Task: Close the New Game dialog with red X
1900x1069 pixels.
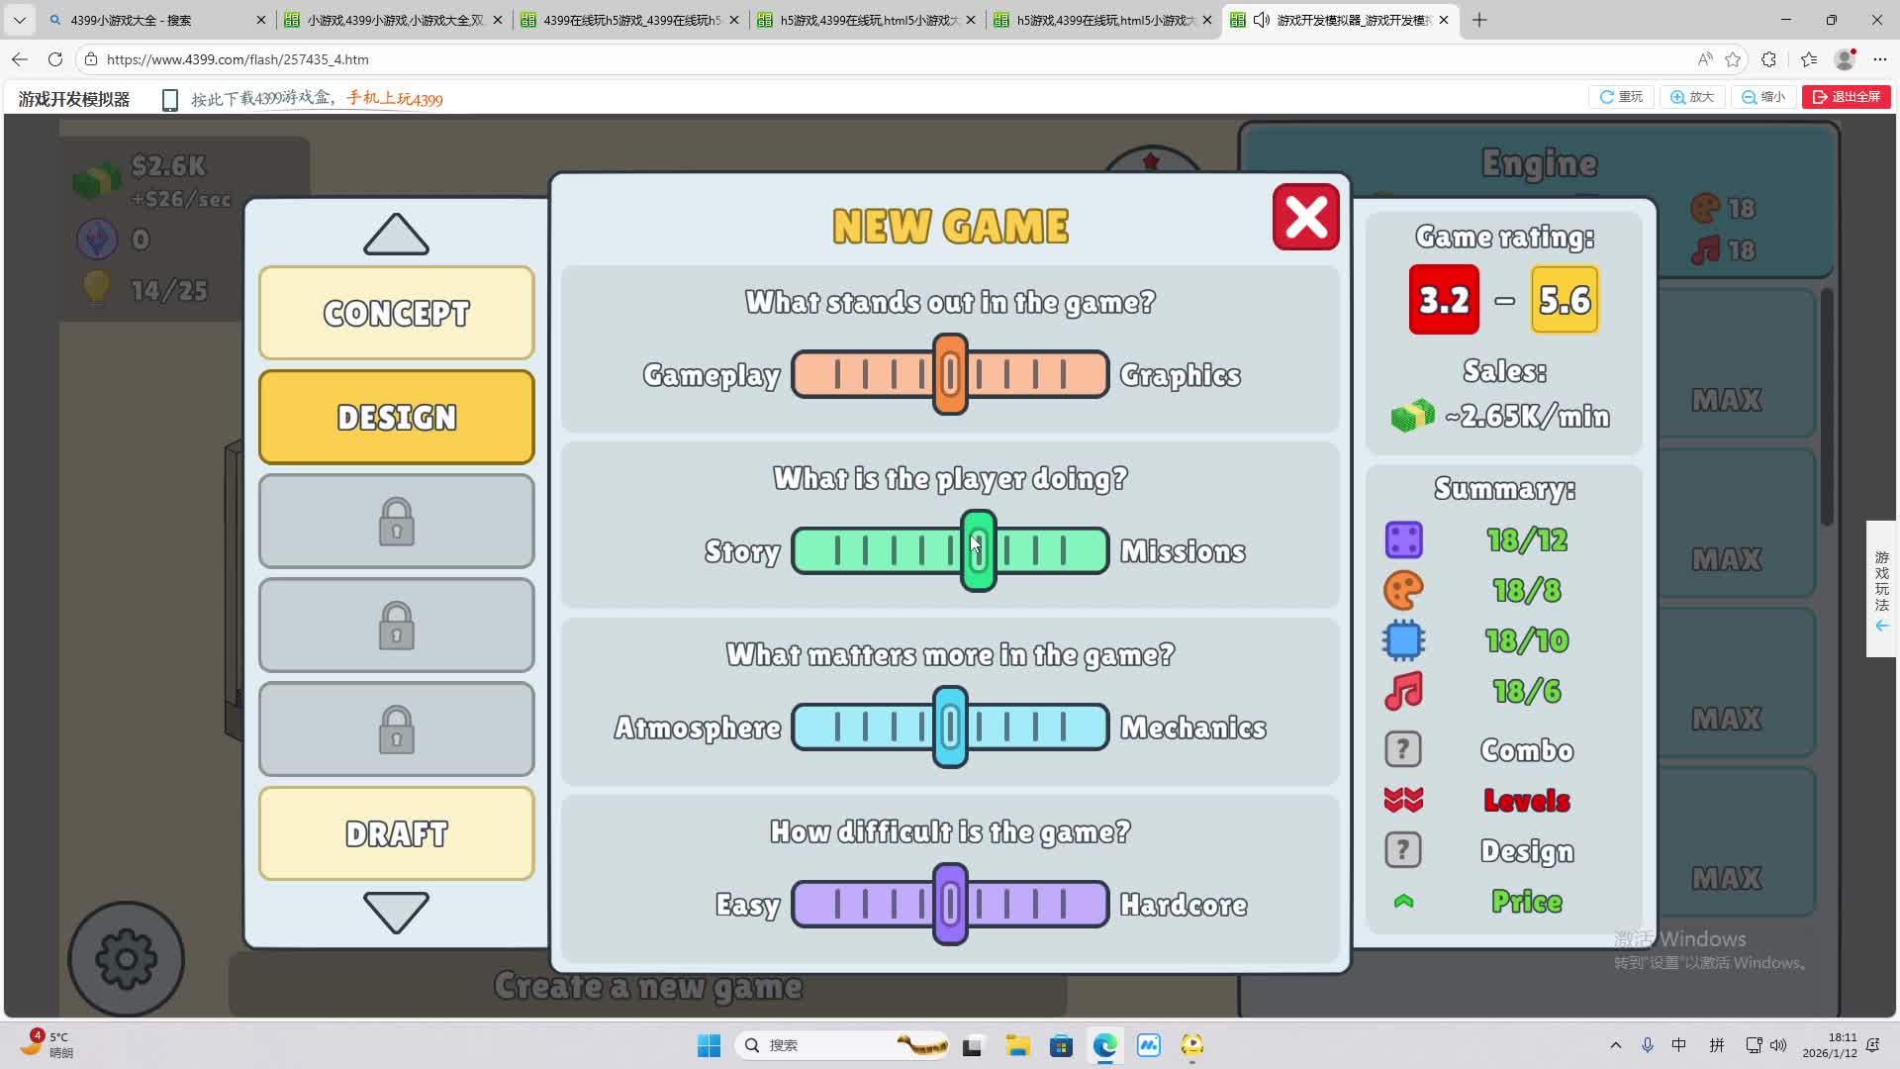Action: pyautogui.click(x=1305, y=217)
